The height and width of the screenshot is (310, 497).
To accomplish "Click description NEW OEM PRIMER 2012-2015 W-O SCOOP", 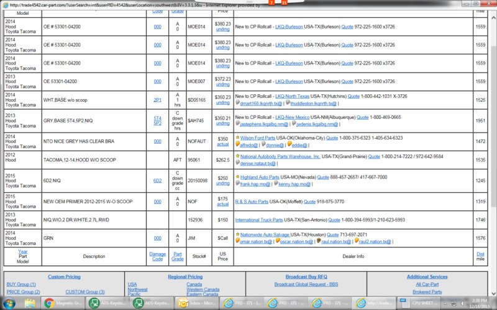I will [88, 201].
